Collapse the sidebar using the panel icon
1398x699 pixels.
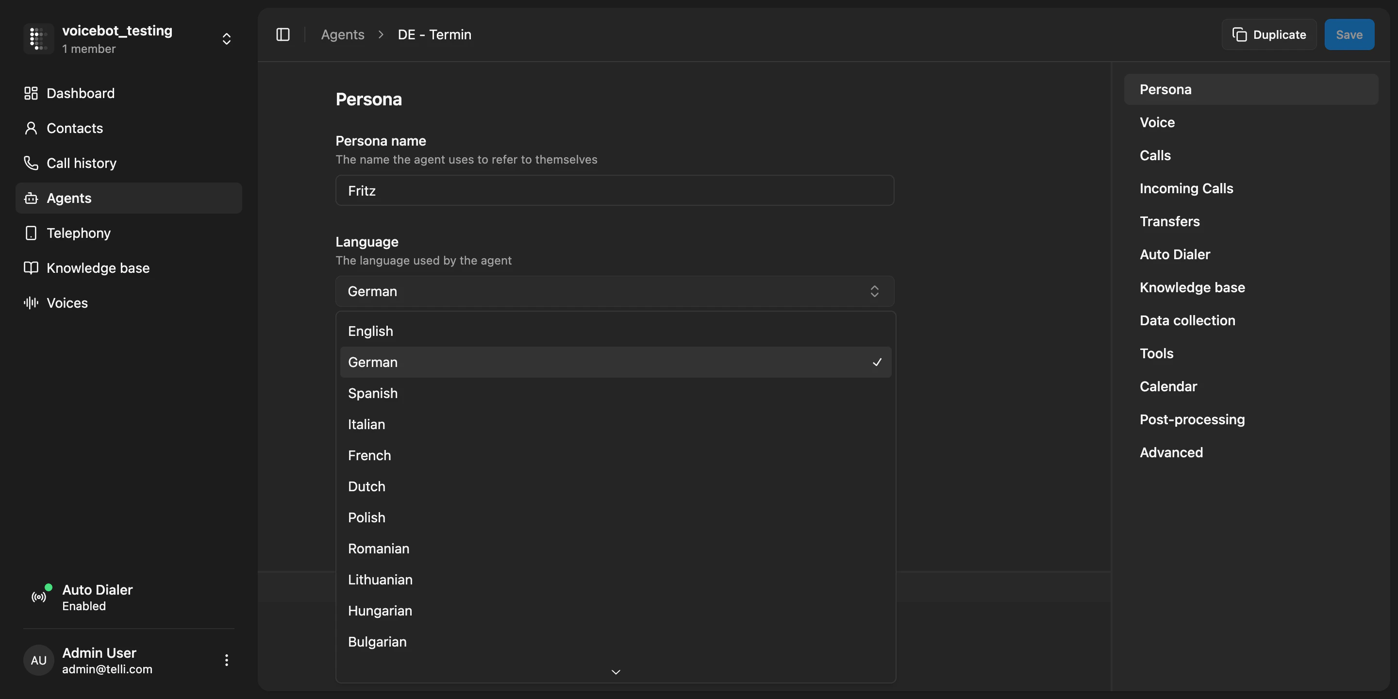[x=283, y=34]
